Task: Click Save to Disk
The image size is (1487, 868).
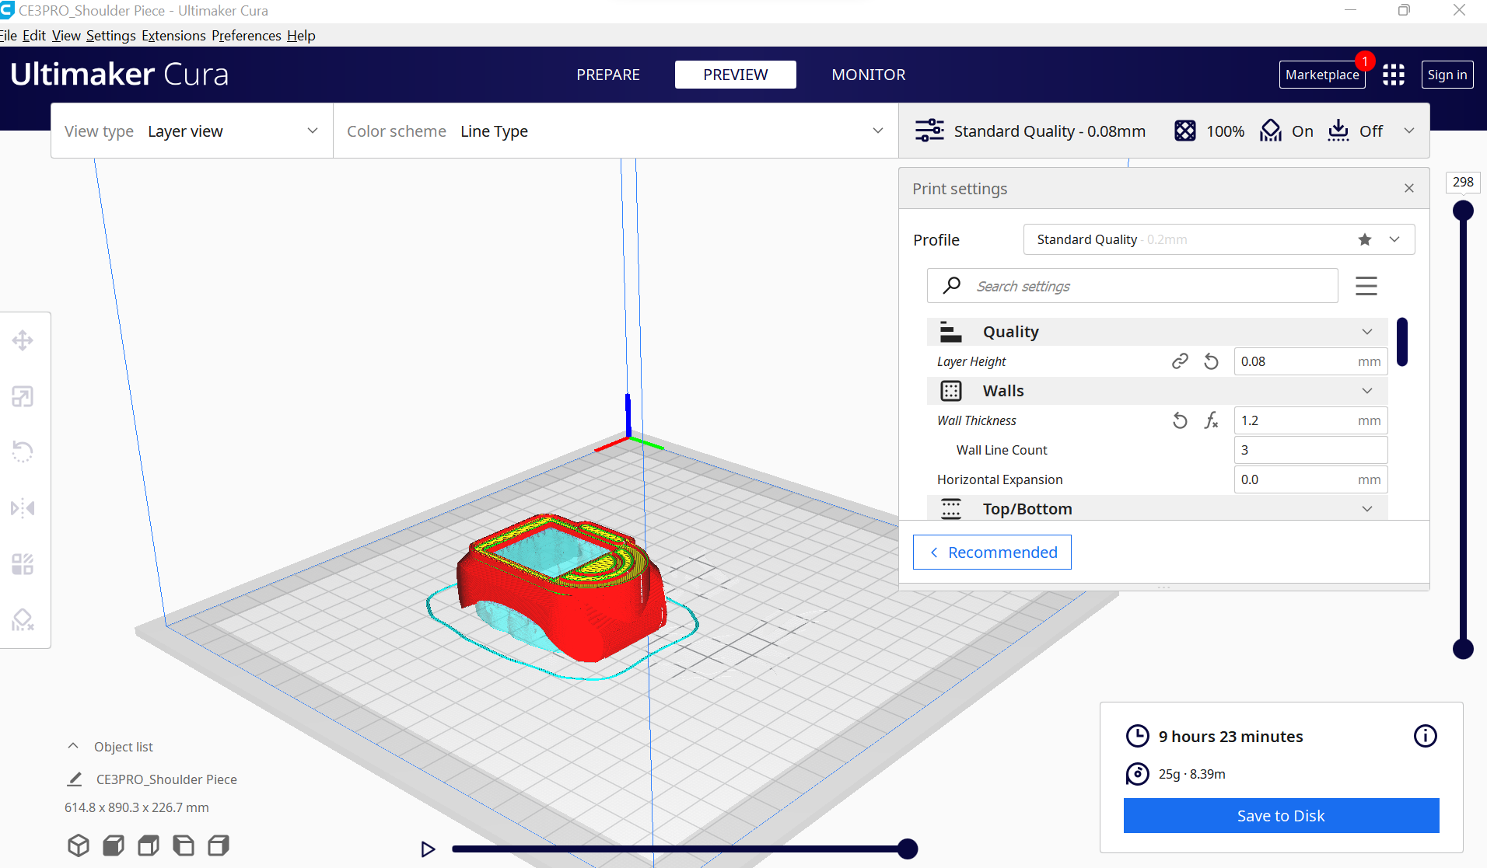Action: coord(1282,816)
